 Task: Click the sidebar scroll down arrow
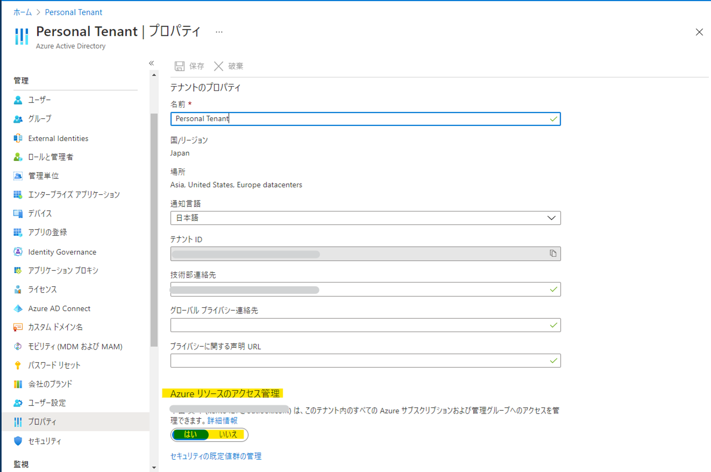tap(154, 468)
